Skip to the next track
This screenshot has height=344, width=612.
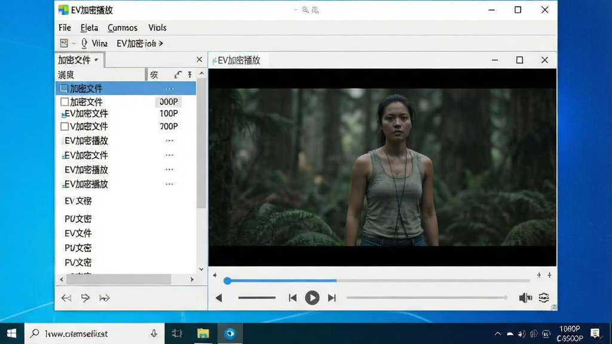pos(332,298)
